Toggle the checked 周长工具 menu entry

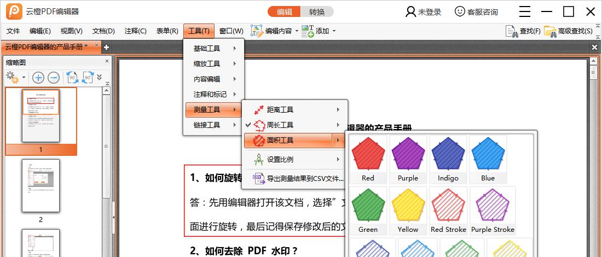click(x=295, y=125)
